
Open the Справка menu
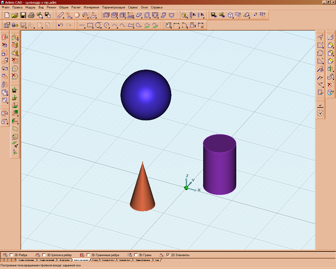pyautogui.click(x=157, y=7)
